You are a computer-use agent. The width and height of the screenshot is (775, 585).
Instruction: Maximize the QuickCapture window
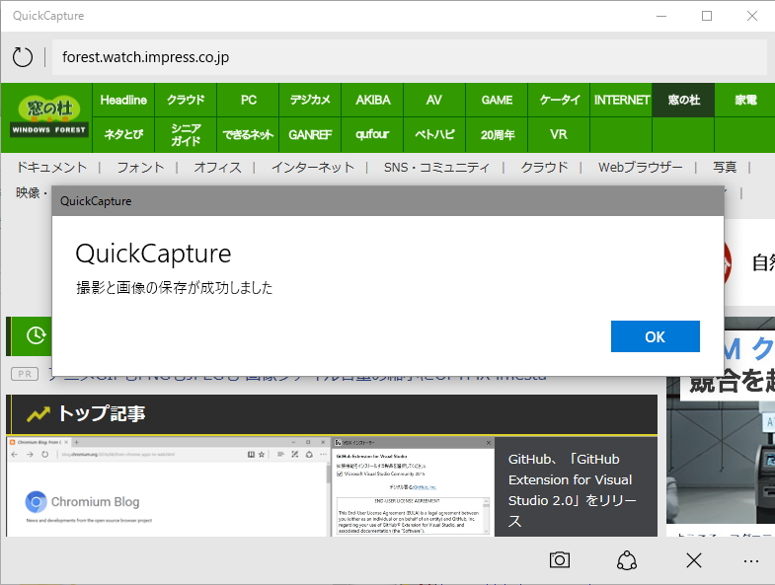[x=707, y=16]
